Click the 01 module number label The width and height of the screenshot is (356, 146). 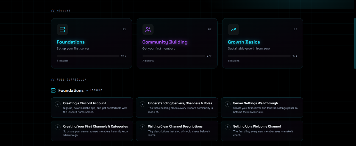124,29
